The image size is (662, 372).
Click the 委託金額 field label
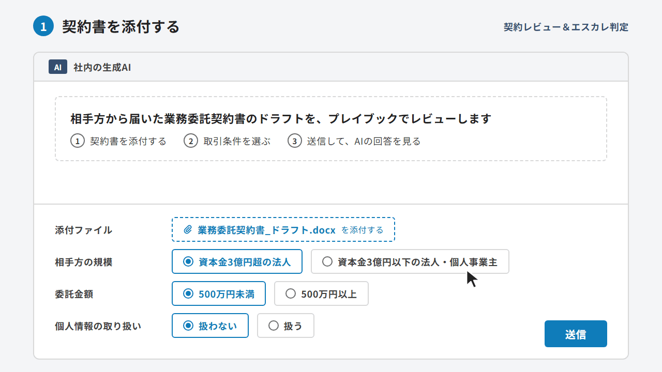pyautogui.click(x=74, y=294)
